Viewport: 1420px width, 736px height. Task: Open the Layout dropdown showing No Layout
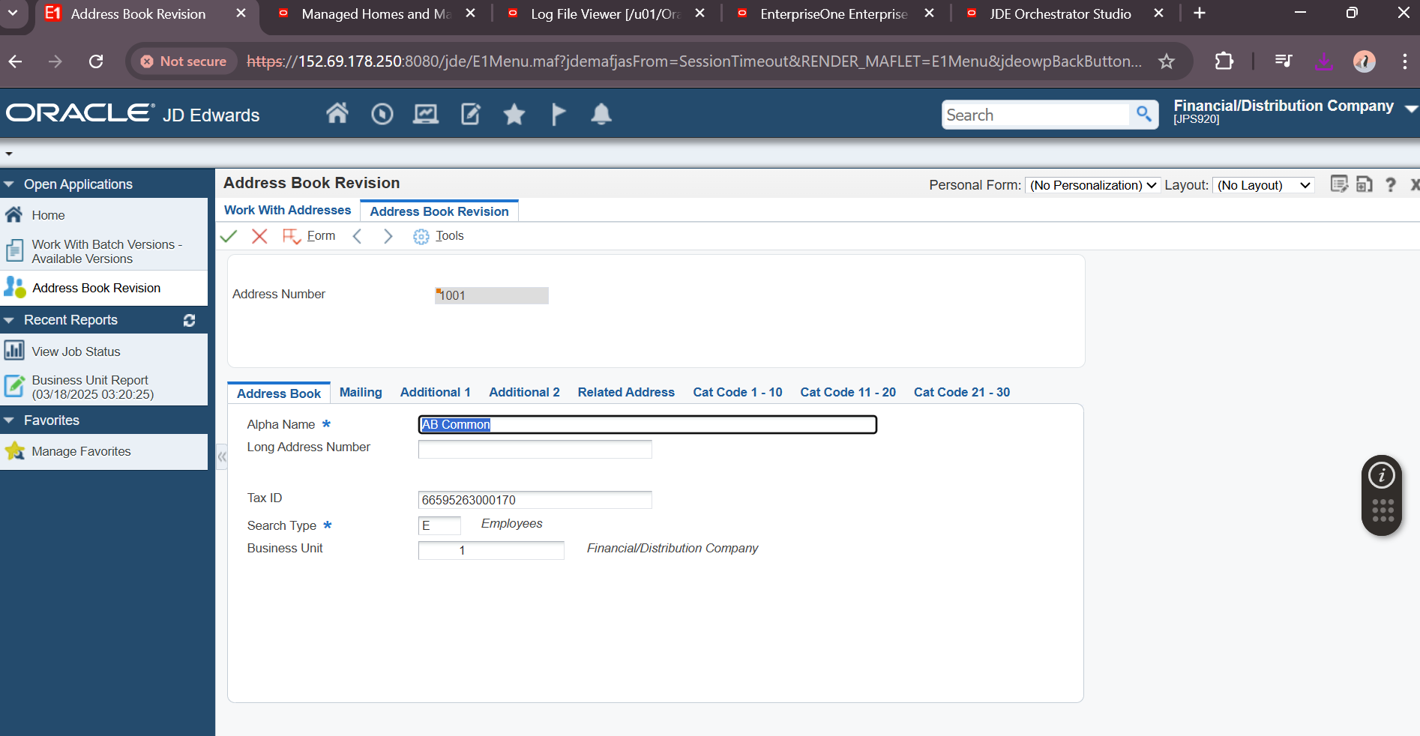(1263, 185)
